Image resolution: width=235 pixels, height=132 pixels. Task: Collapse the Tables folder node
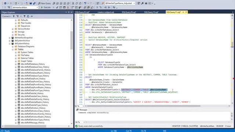[13, 49]
